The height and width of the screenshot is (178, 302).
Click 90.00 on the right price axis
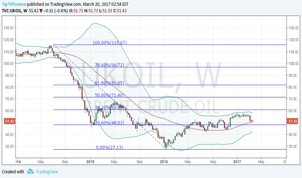(294, 75)
